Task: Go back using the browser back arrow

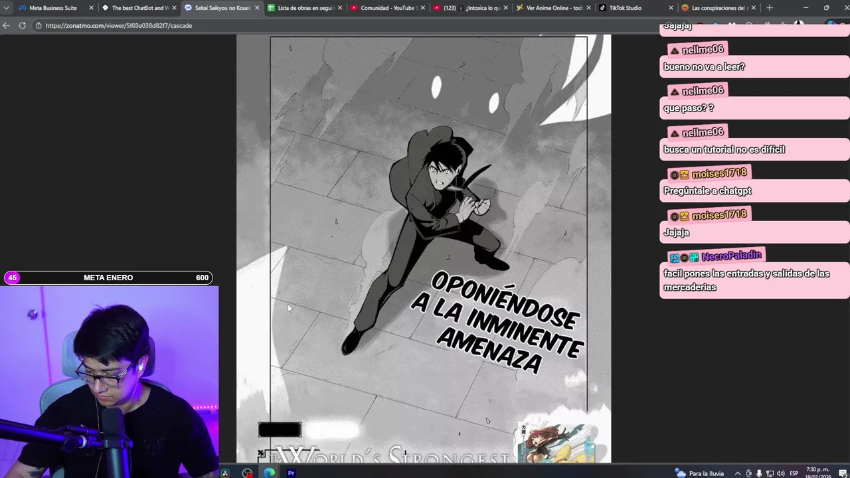Action: coord(6,25)
